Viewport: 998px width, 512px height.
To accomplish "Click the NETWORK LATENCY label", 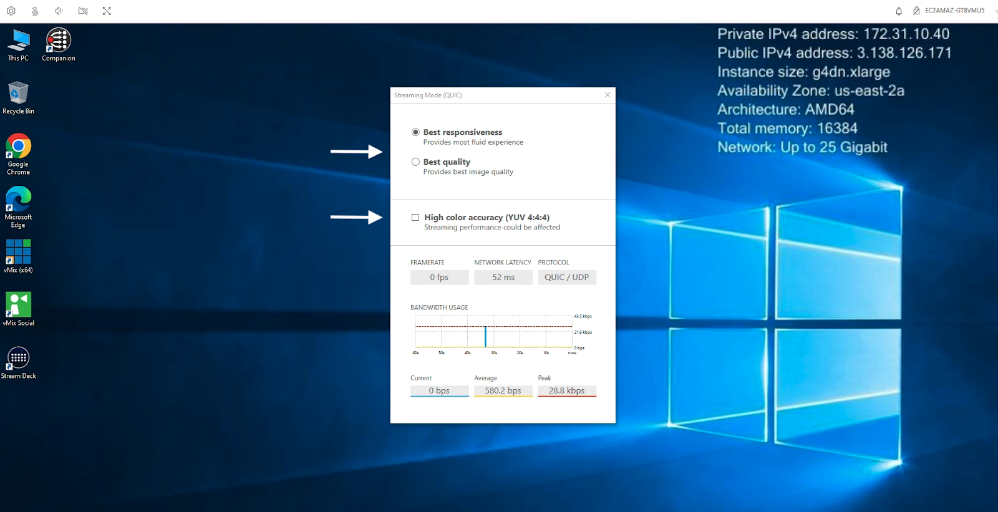I will (x=503, y=263).
